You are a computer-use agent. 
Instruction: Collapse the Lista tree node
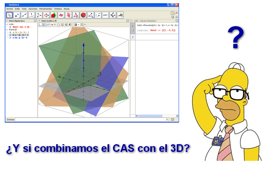(7, 24)
